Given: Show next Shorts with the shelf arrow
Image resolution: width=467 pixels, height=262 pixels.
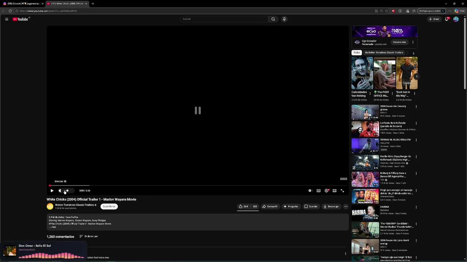Looking at the screenshot, I should pyautogui.click(x=416, y=76).
